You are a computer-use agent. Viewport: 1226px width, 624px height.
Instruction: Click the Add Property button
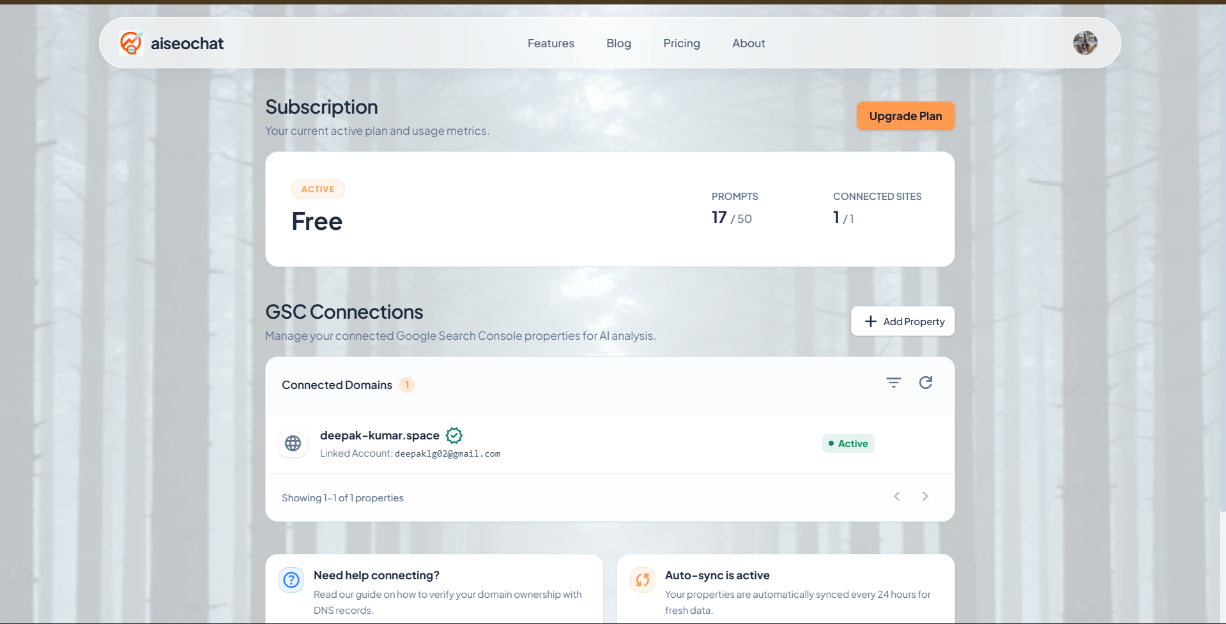tap(903, 321)
